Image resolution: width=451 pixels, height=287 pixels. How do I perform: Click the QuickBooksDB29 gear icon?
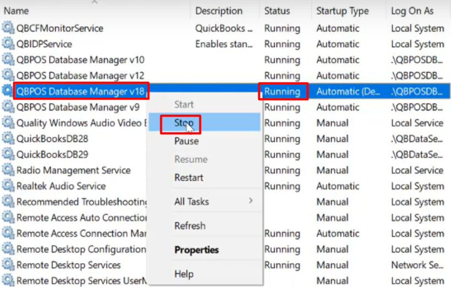pyautogui.click(x=8, y=154)
